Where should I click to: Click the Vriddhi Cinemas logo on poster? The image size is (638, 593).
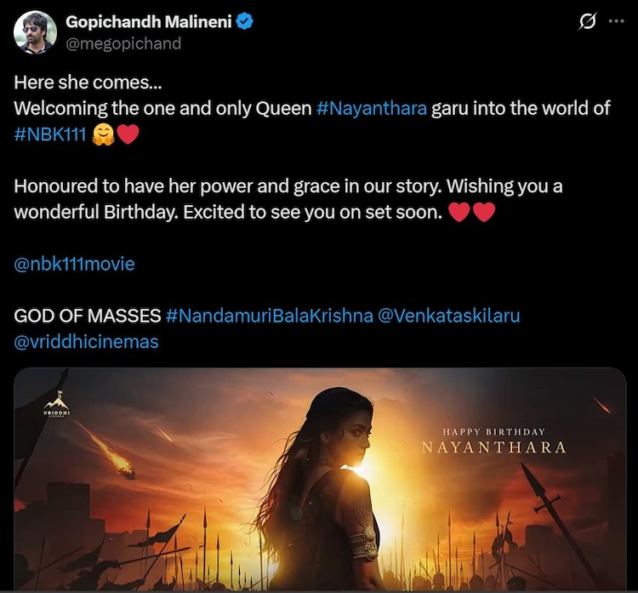(56, 404)
